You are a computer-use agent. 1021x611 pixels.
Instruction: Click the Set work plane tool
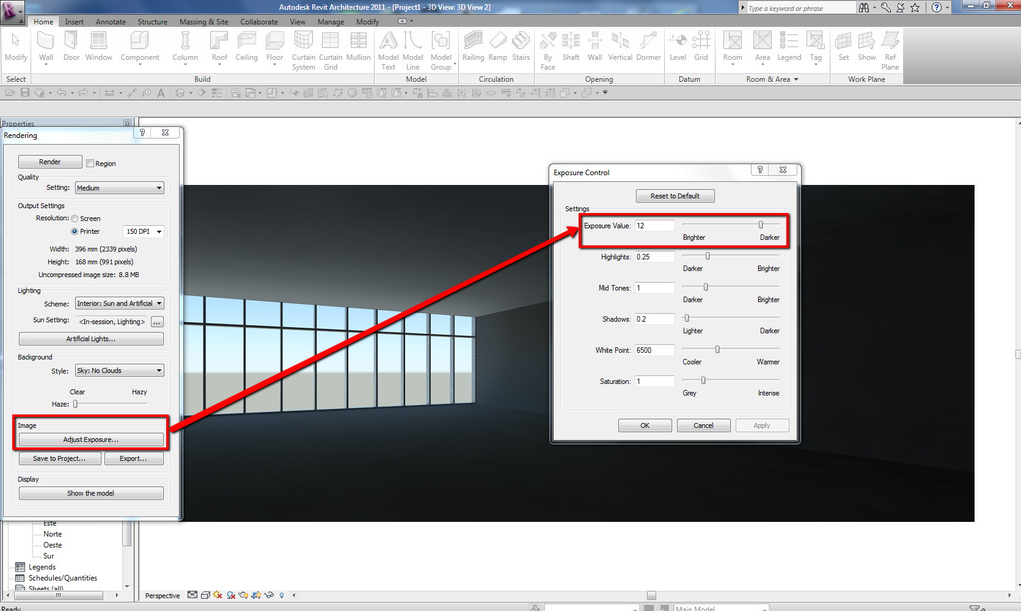pos(844,47)
